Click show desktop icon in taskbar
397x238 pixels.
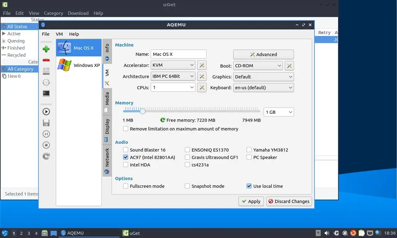click(x=54, y=233)
